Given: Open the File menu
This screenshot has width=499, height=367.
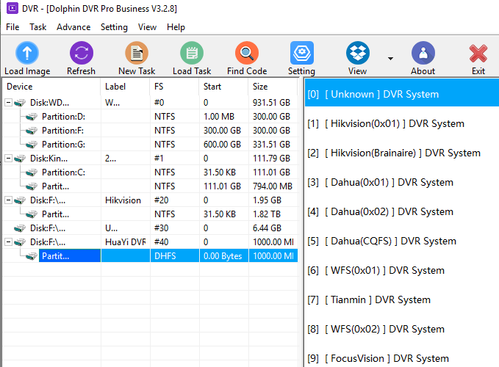Looking at the screenshot, I should click(x=12, y=27).
